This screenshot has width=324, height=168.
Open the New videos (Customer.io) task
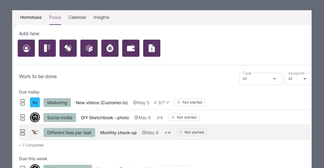[102, 103]
